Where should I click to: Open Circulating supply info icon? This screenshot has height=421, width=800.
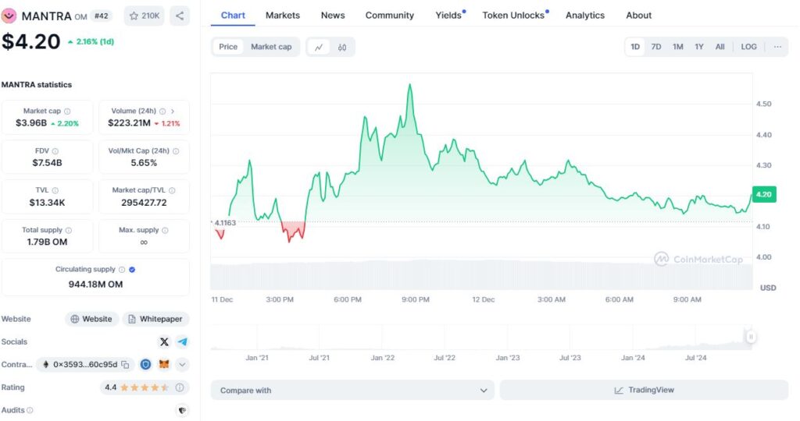point(121,270)
